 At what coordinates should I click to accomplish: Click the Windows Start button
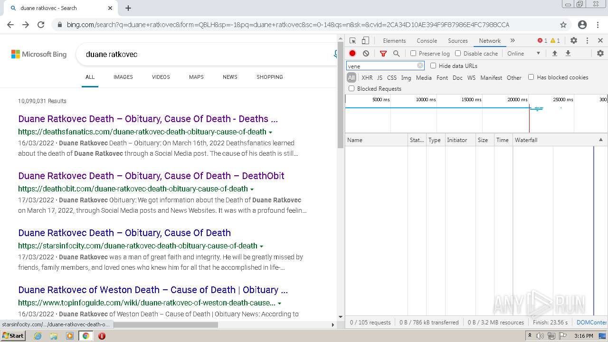[x=13, y=336]
